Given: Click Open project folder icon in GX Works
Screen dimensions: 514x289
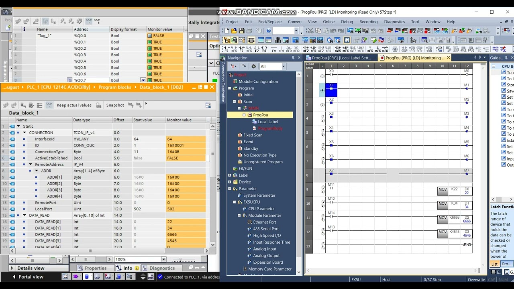Looking at the screenshot, I should pyautogui.click(x=234, y=31).
